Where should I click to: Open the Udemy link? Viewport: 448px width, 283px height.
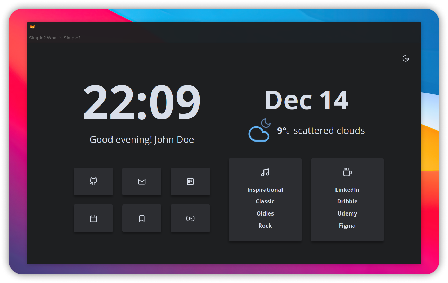coord(347,213)
